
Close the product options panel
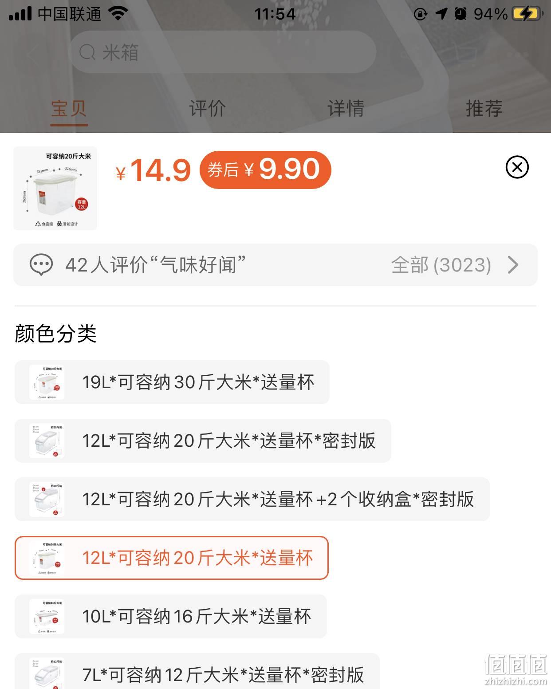[517, 167]
